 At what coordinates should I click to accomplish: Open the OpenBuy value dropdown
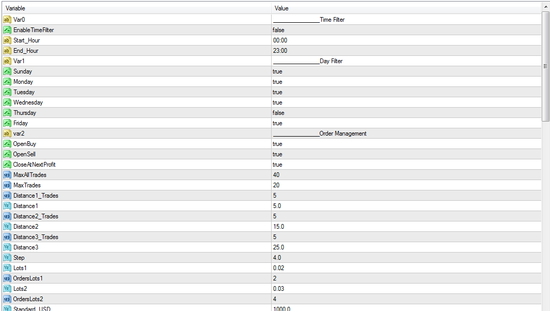[x=406, y=144]
